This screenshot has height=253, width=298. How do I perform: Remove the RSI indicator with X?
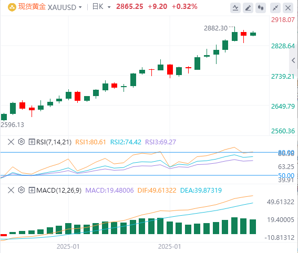point(11,142)
